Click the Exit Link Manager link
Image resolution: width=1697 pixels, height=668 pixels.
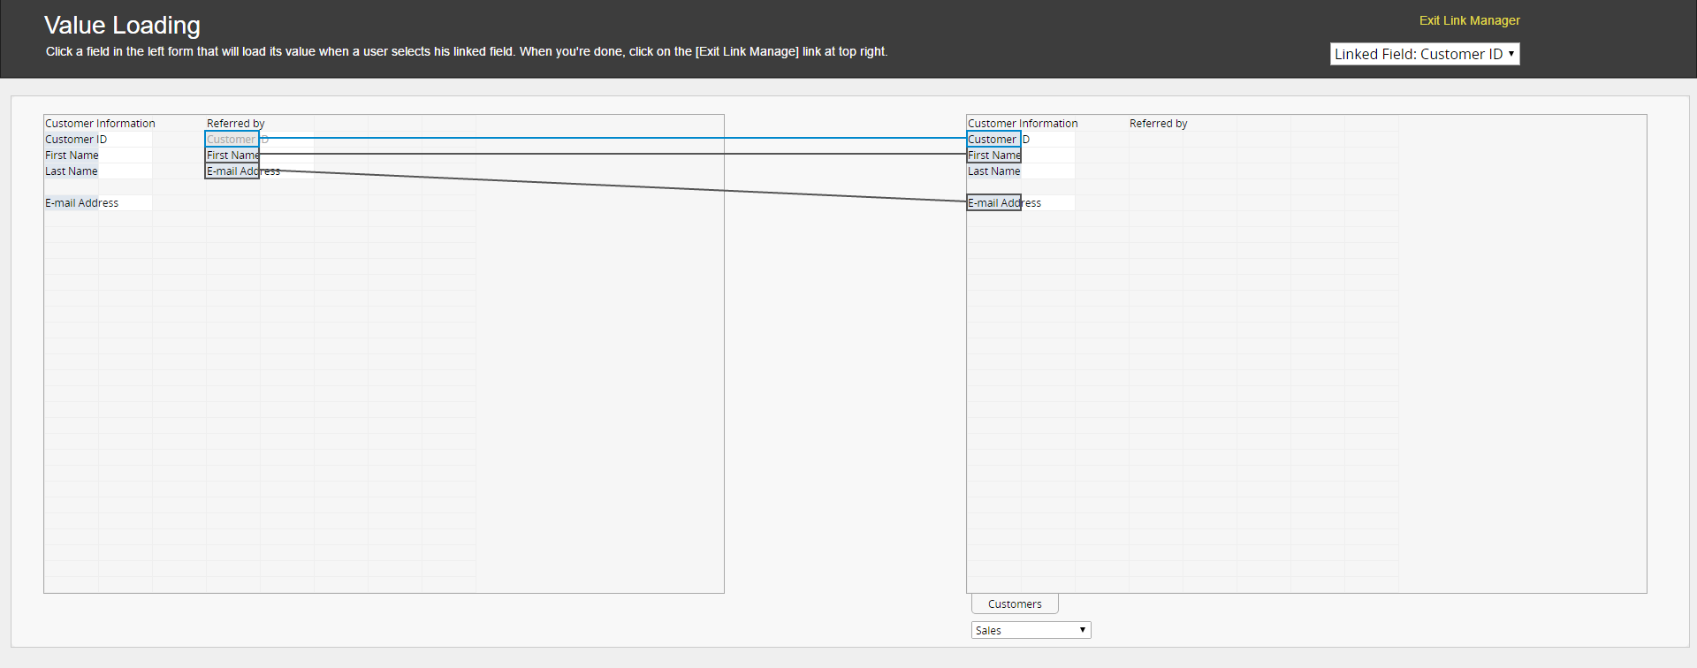pyautogui.click(x=1469, y=20)
